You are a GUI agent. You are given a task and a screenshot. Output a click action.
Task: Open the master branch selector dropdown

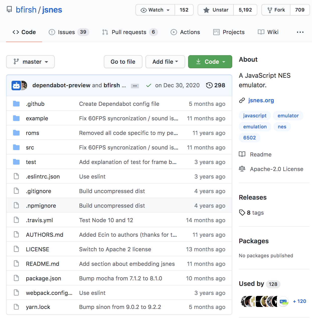(30, 62)
